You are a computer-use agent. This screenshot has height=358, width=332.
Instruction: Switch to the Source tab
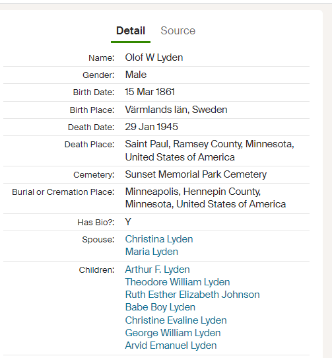tap(178, 30)
